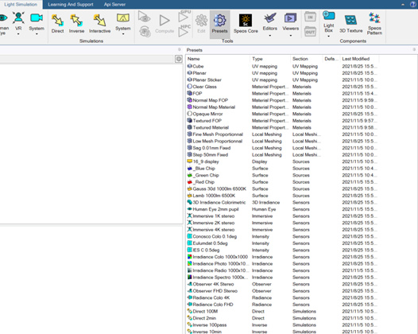Sort presets by Last Modified column
The image size is (418, 334).
click(x=359, y=59)
